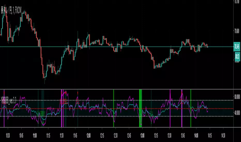This screenshot has width=241, height=142.
Task: Click the FXCM symbol title on the chart
Action: [11, 10]
